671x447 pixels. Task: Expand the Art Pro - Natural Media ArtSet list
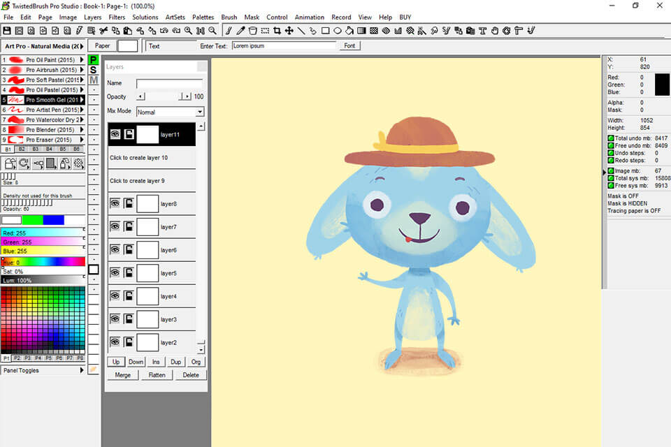81,46
